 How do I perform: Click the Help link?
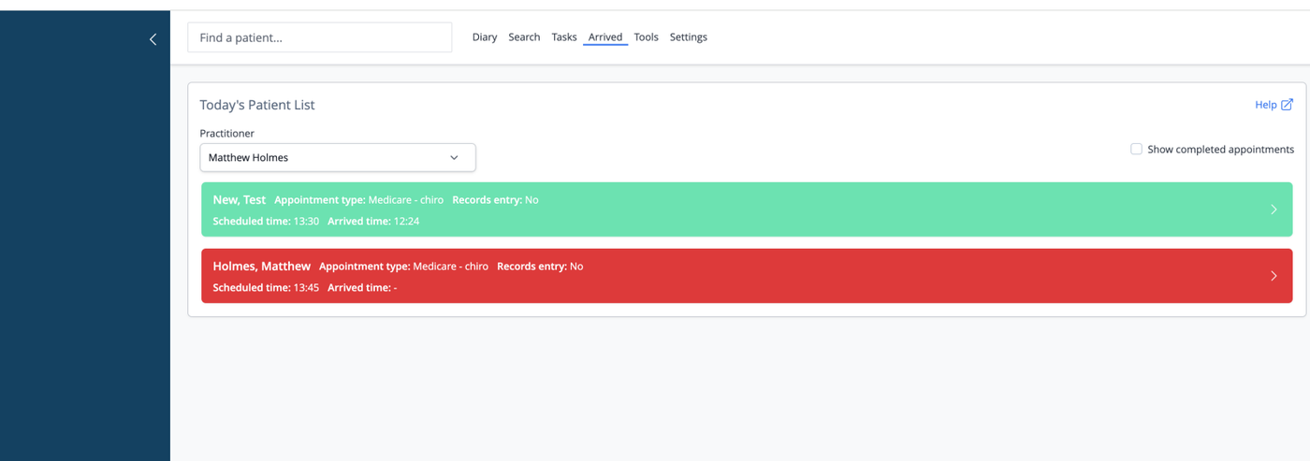(x=1266, y=105)
